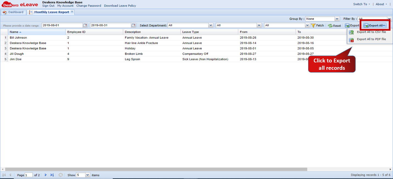The width and height of the screenshot is (393, 179).
Task: Open the Show items per page dropdown
Action: point(88,175)
